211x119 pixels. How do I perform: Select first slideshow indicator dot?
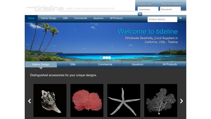tap(102, 57)
